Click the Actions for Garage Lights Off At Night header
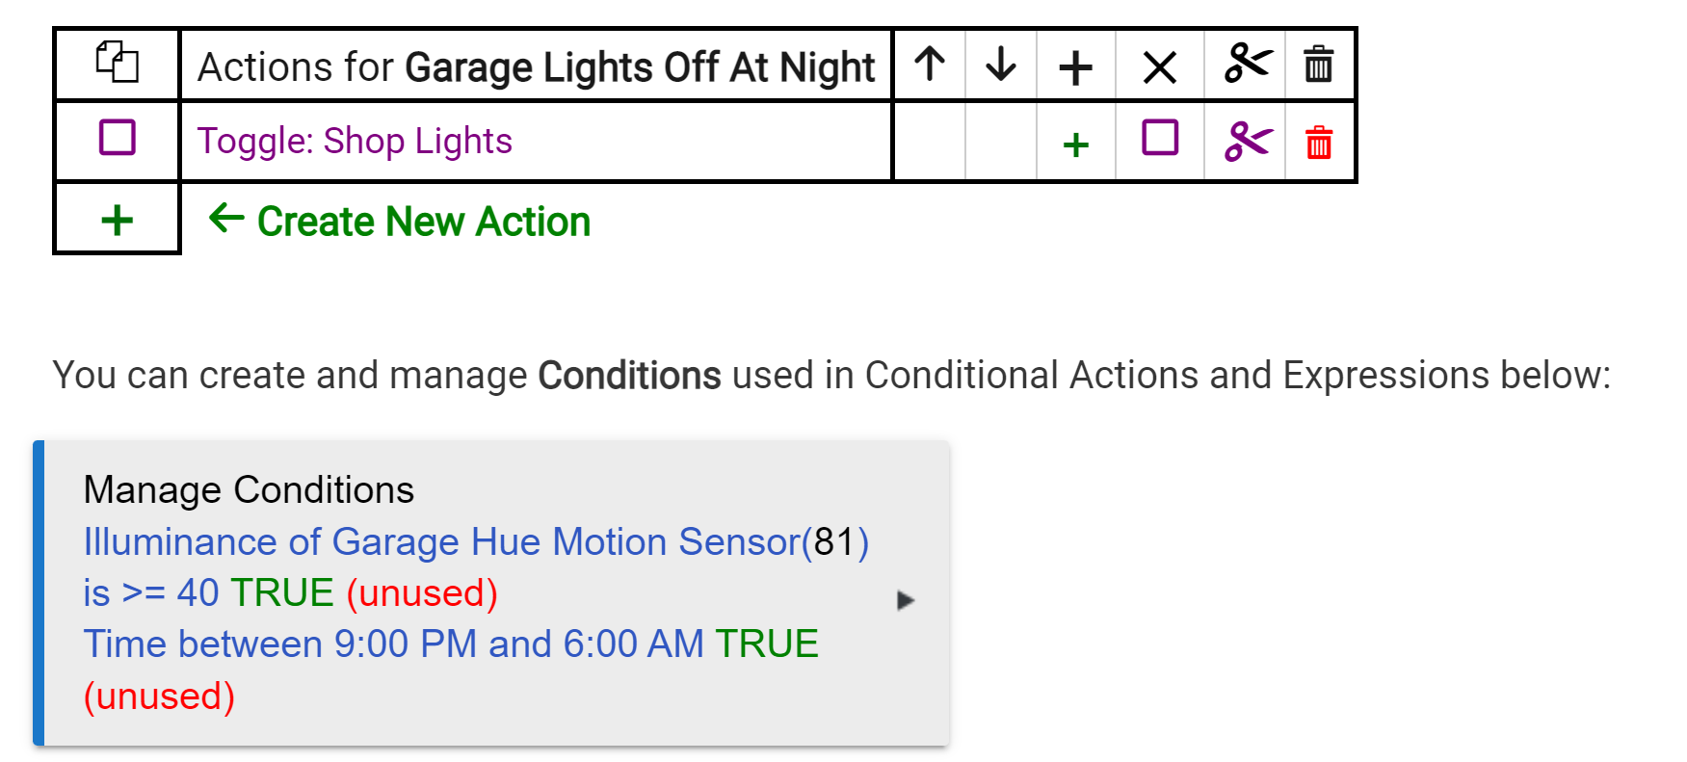1687x762 pixels. pos(536,67)
